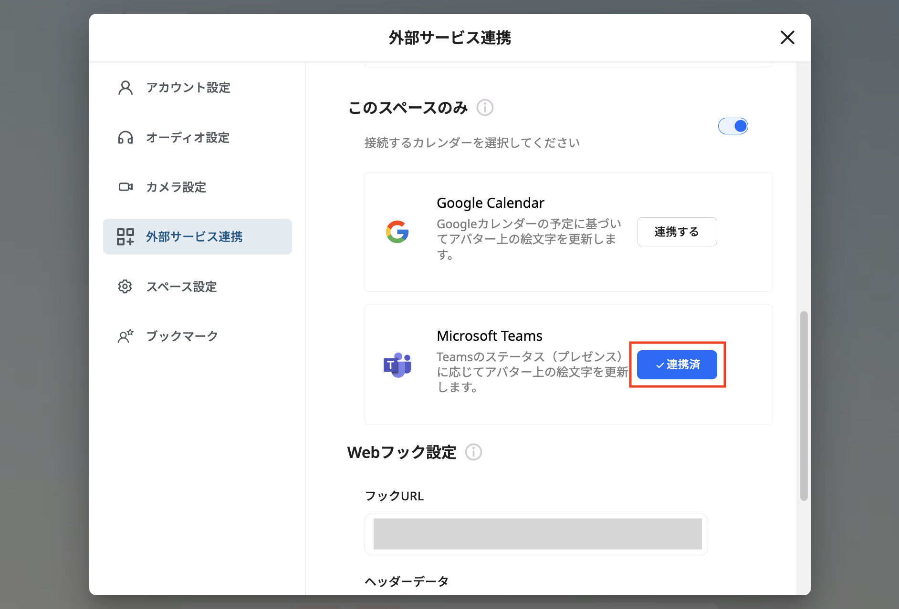
Task: Click the audio settings headphone icon
Action: click(125, 138)
